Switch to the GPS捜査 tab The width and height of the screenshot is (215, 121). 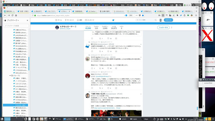pyautogui.click(x=174, y=11)
